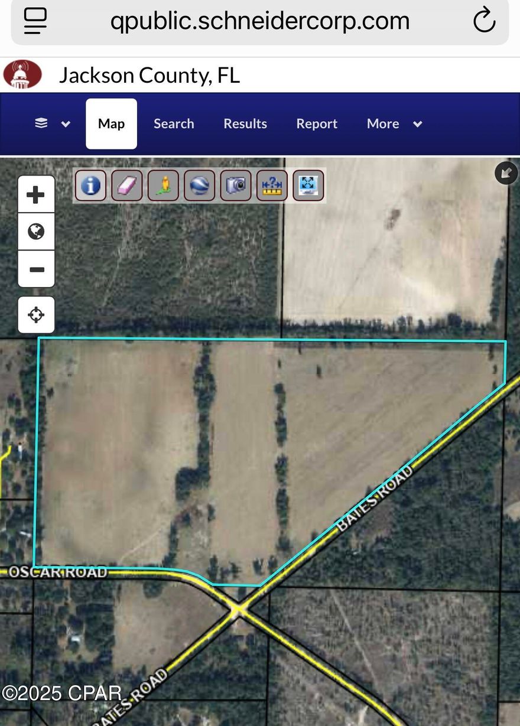Select the measure distance ruler tool
The width and height of the screenshot is (520, 726).
pos(272,185)
